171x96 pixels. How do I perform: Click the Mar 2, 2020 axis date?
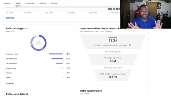coord(28,13)
